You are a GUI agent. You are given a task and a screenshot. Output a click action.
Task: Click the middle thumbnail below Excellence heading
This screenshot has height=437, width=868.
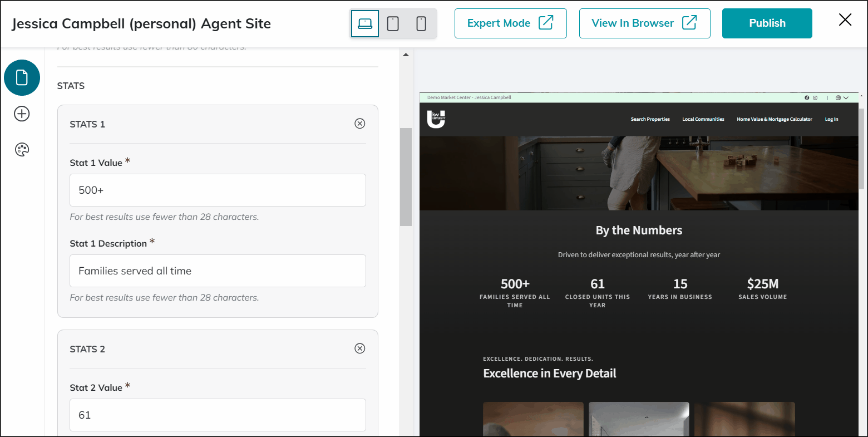(639, 419)
